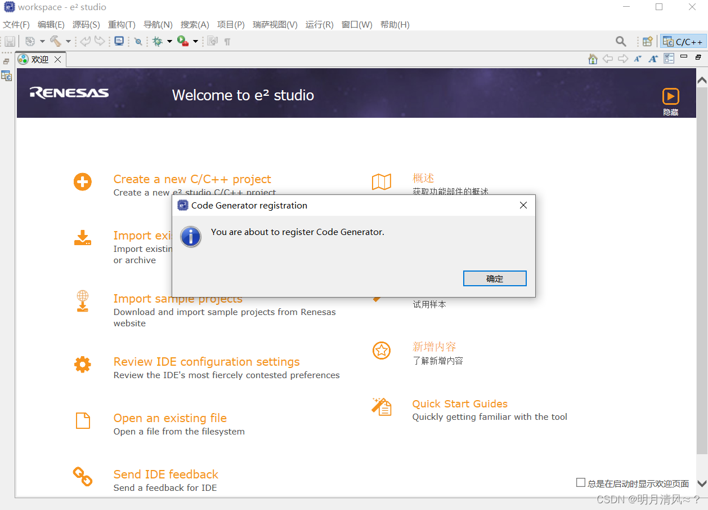Image resolution: width=708 pixels, height=510 pixels.
Task: Click the Welcome navigate back arrow
Action: click(608, 59)
